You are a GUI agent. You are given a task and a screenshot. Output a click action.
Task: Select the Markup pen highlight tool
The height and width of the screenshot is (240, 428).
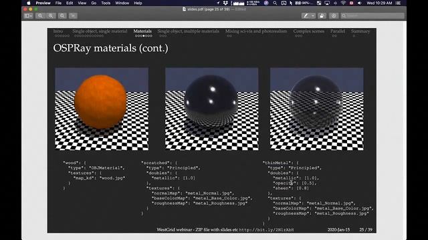(306, 16)
